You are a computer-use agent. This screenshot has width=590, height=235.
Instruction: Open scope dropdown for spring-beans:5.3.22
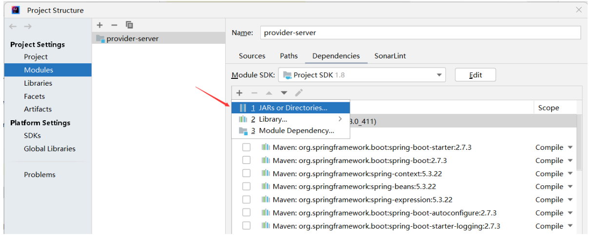coord(570,186)
